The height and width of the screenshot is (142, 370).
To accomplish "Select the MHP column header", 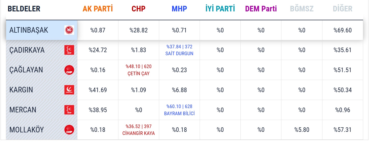I will [179, 9].
